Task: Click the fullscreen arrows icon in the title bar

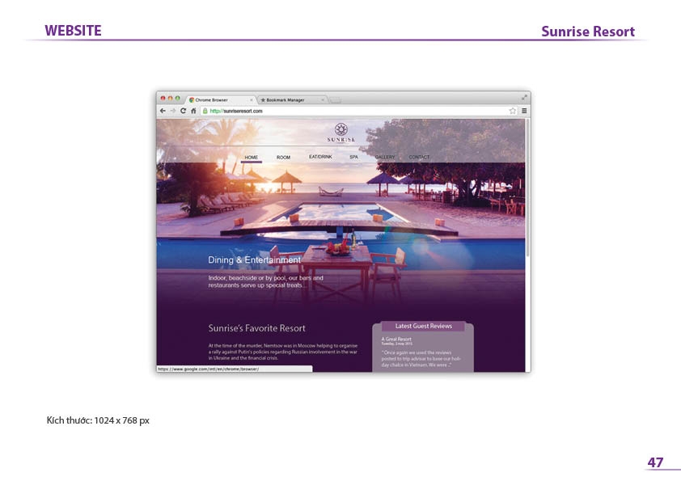Action: 524,97
